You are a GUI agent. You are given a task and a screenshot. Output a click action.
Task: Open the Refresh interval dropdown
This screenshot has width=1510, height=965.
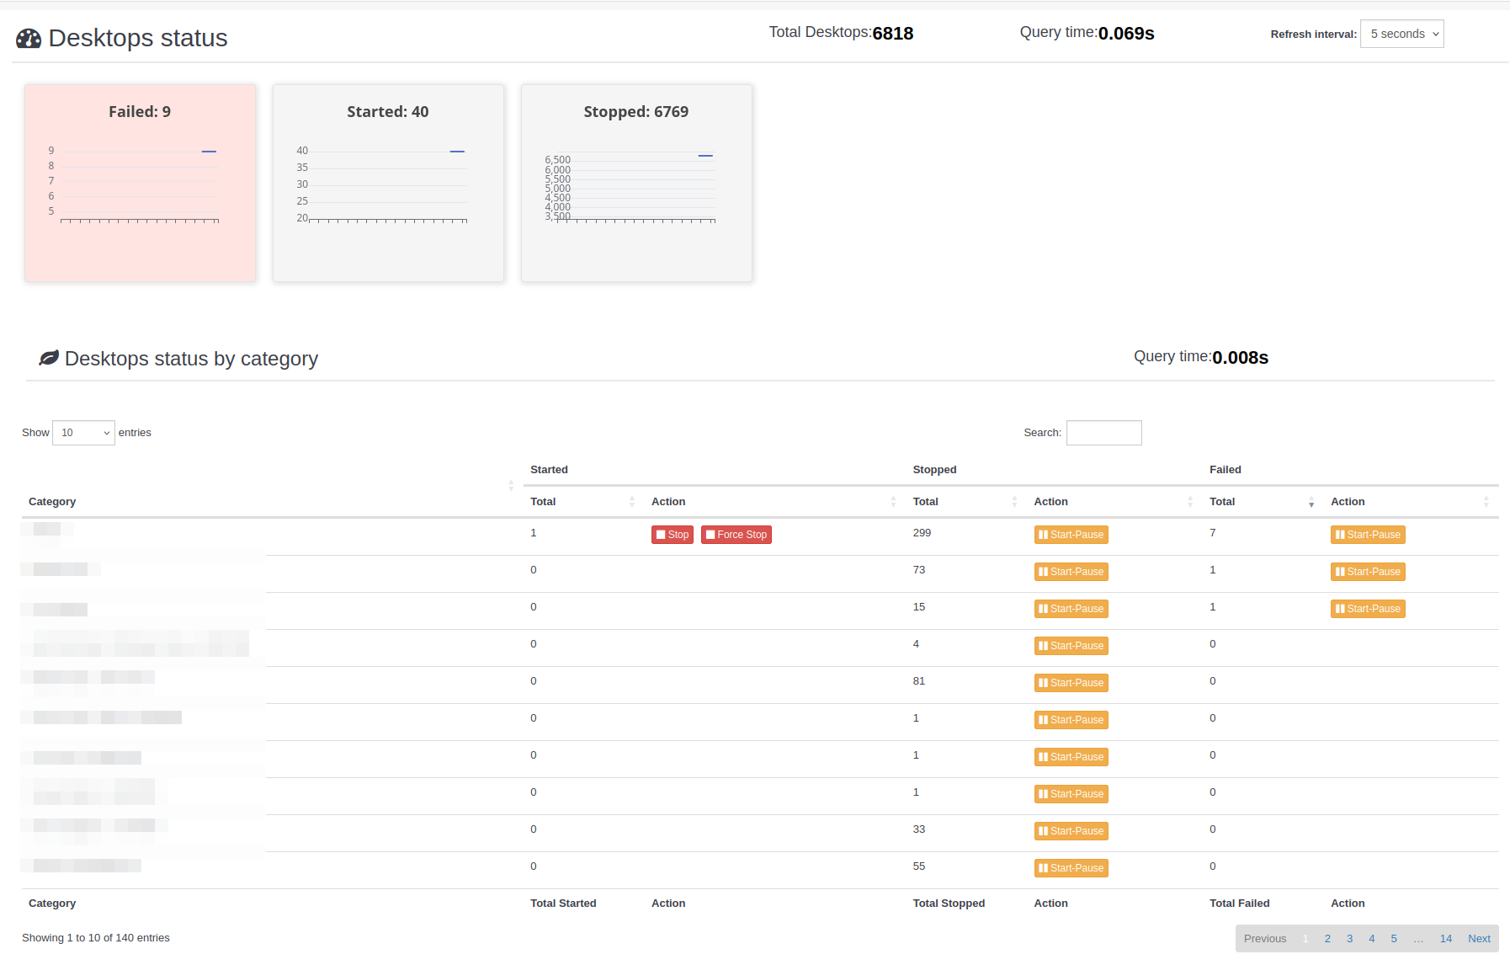pyautogui.click(x=1401, y=34)
